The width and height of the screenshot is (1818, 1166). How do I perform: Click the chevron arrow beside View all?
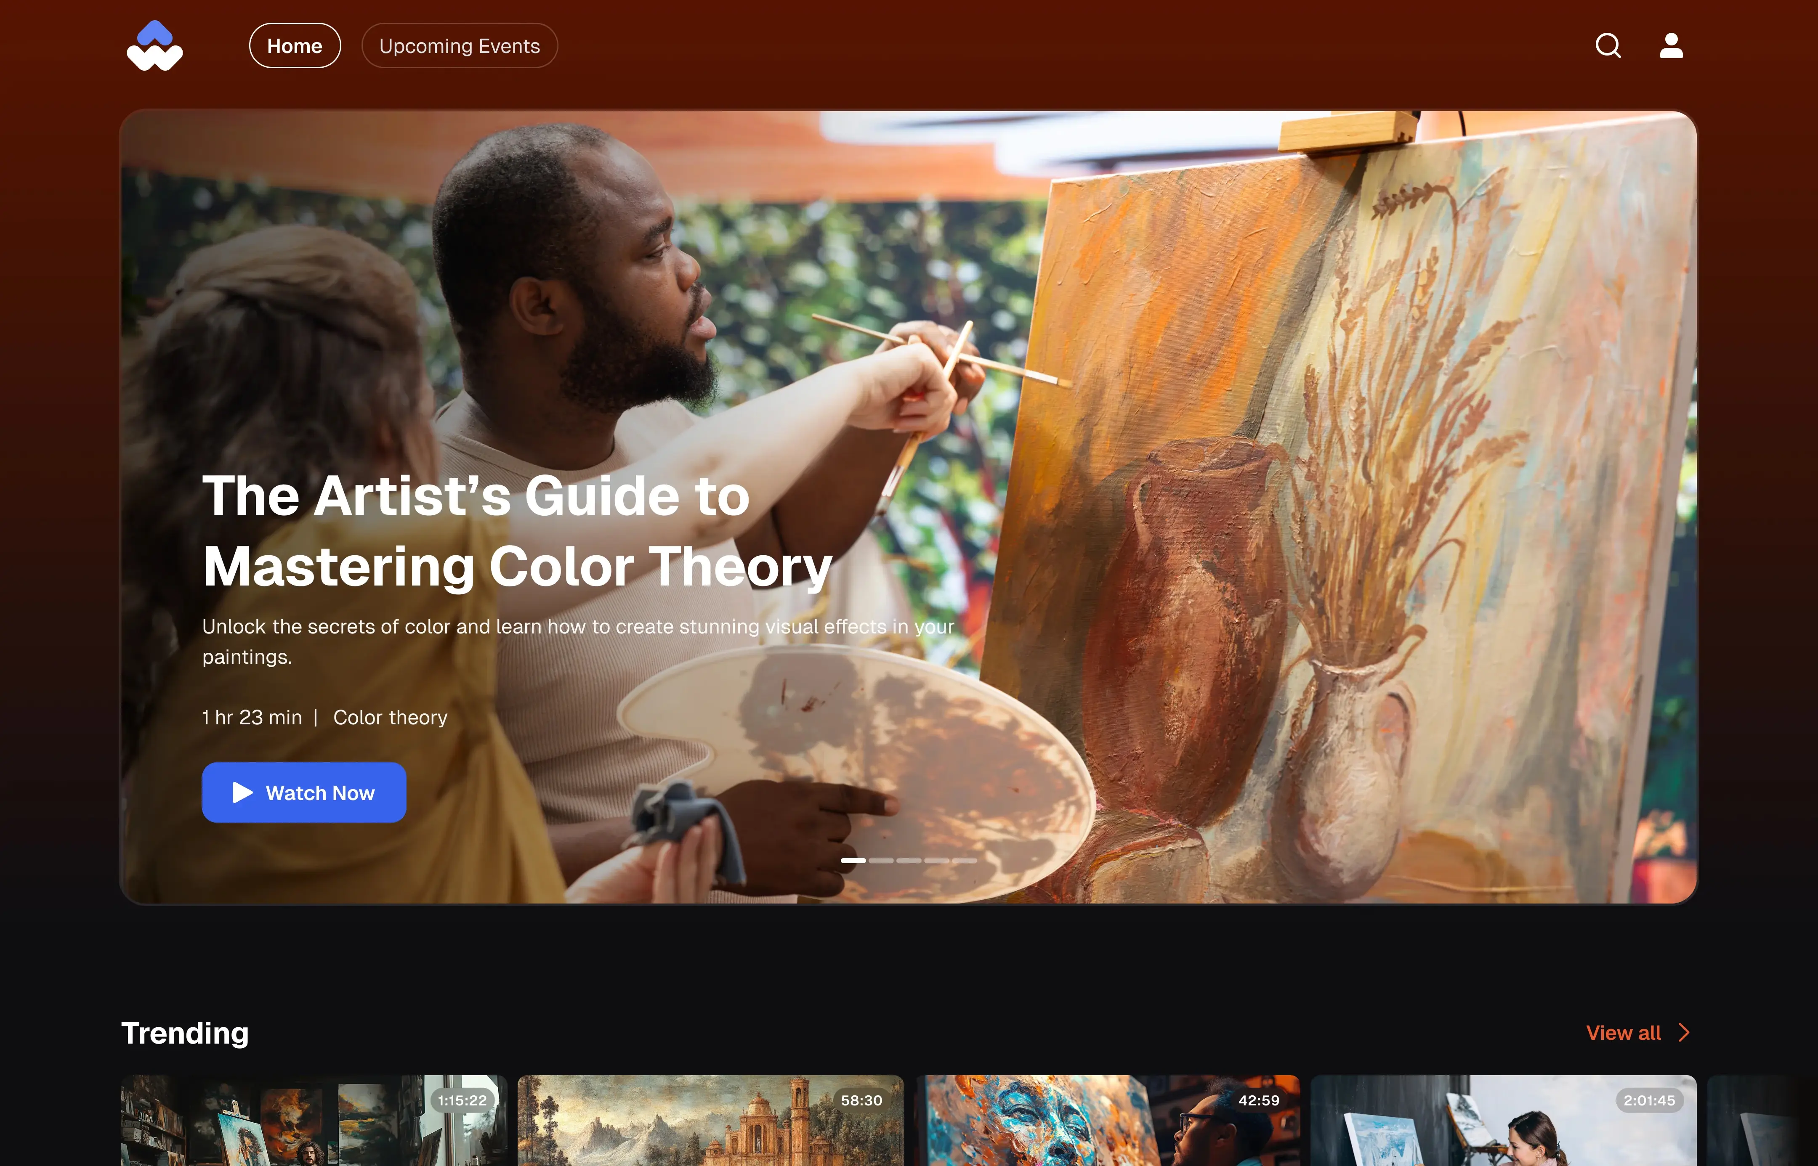tap(1684, 1033)
